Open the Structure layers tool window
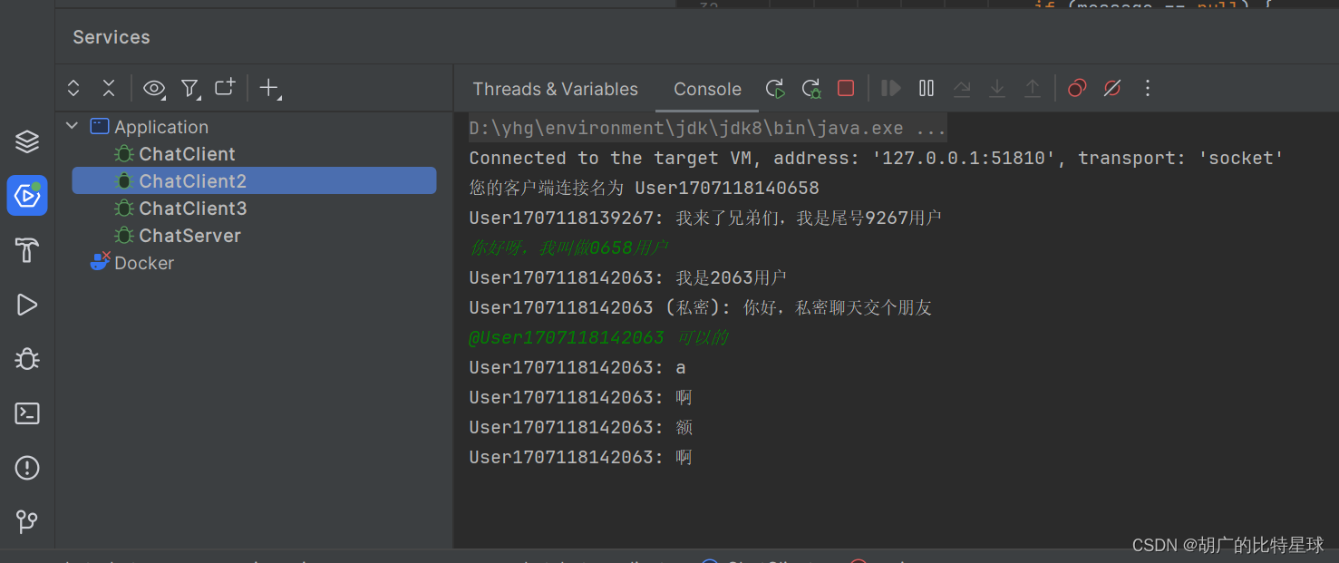This screenshot has width=1339, height=563. pos(27,141)
